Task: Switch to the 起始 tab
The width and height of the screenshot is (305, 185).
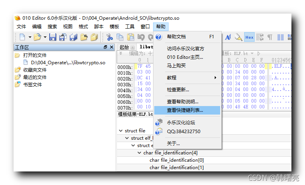Action: pos(124,47)
